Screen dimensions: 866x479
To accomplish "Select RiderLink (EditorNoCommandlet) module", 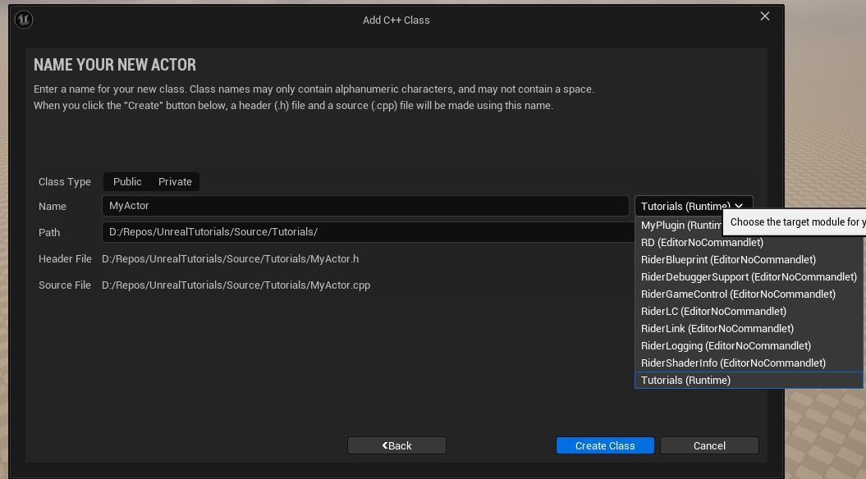I will (x=749, y=328).
